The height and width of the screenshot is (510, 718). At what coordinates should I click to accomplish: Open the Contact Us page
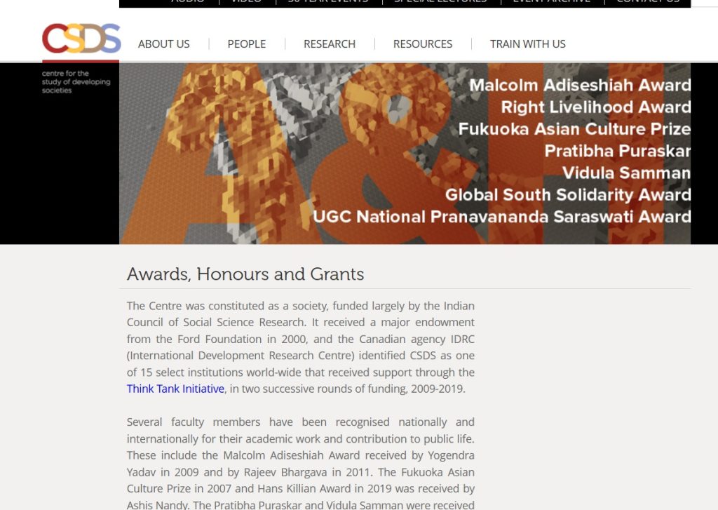[647, 2]
